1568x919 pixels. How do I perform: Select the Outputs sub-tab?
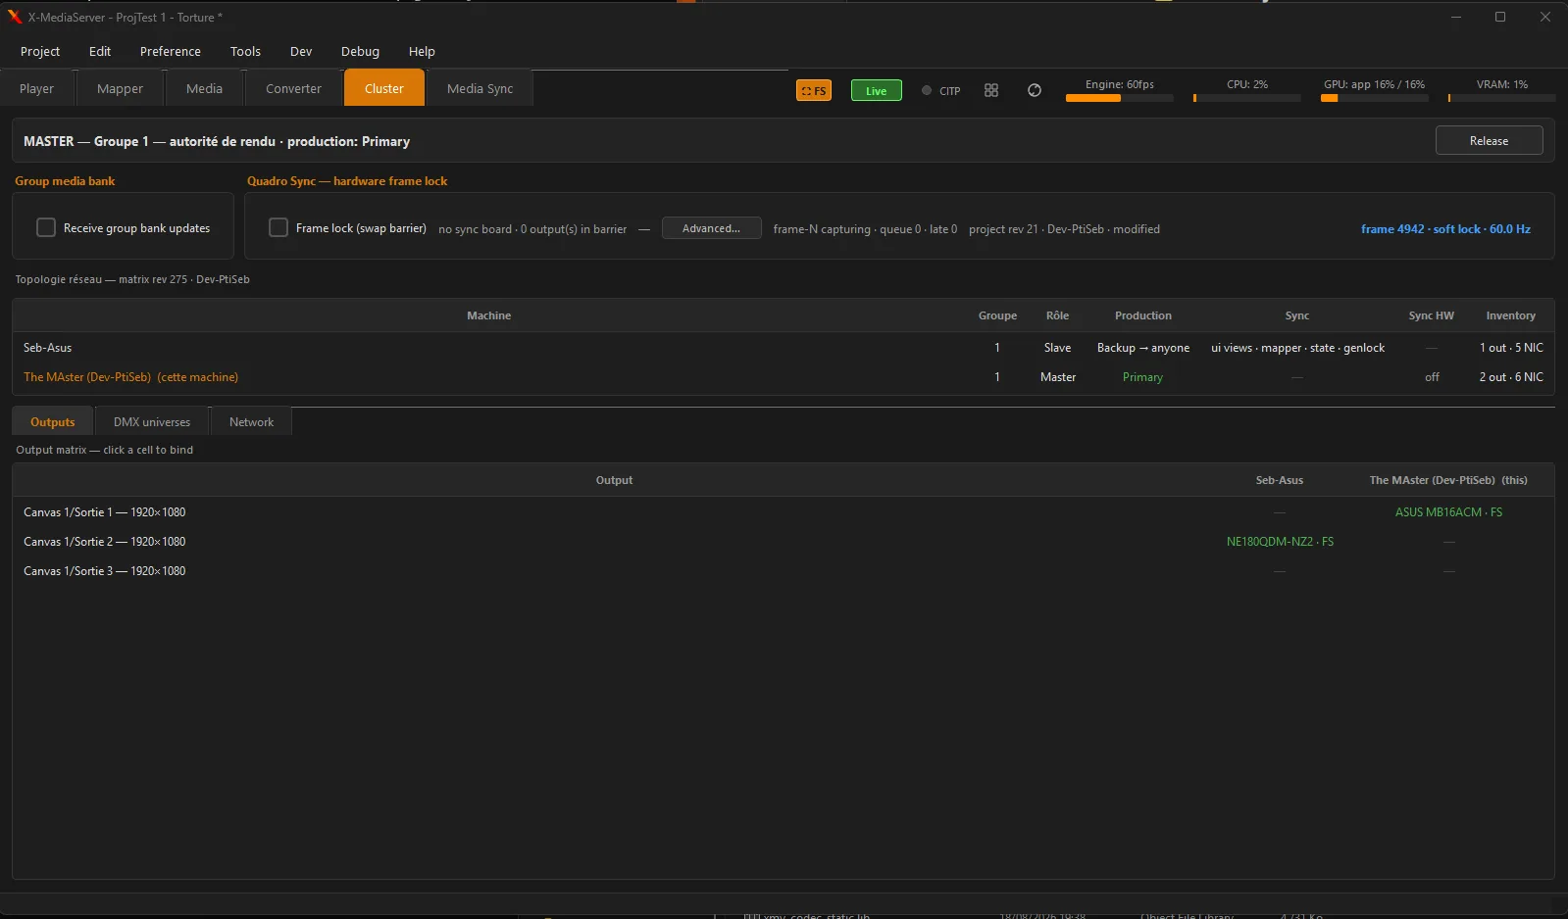(53, 422)
